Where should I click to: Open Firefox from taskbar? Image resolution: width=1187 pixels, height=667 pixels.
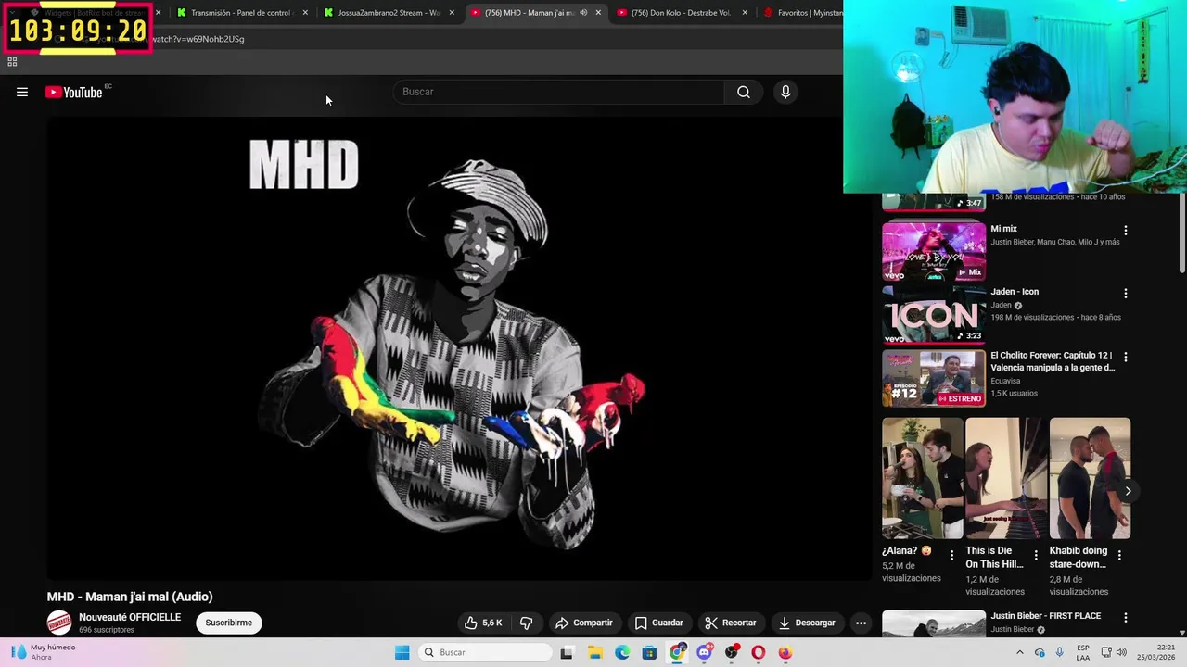tap(785, 652)
